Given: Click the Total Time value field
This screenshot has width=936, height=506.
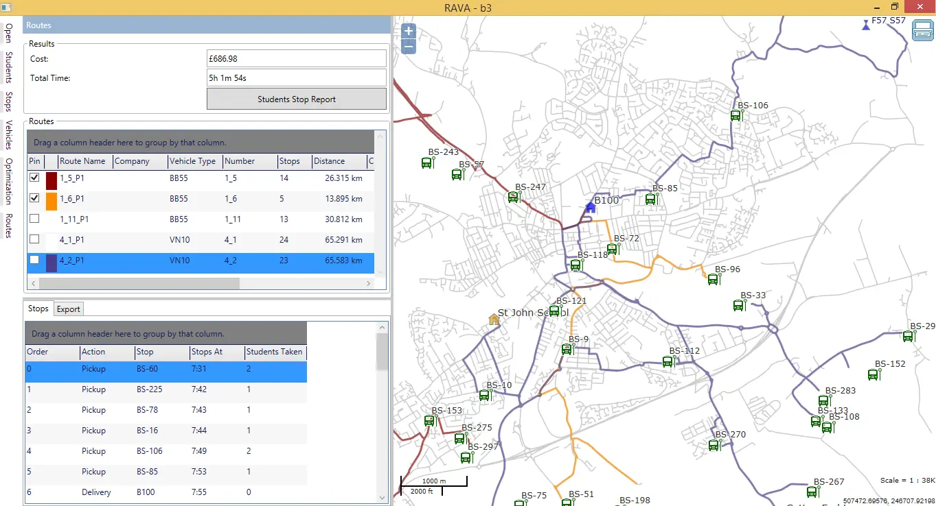Looking at the screenshot, I should [297, 78].
